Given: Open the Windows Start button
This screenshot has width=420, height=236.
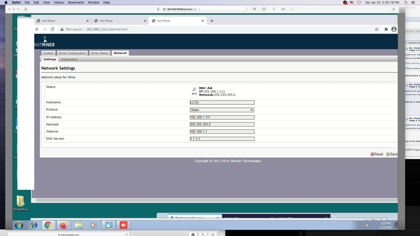Looking at the screenshot, I should point(19,225).
